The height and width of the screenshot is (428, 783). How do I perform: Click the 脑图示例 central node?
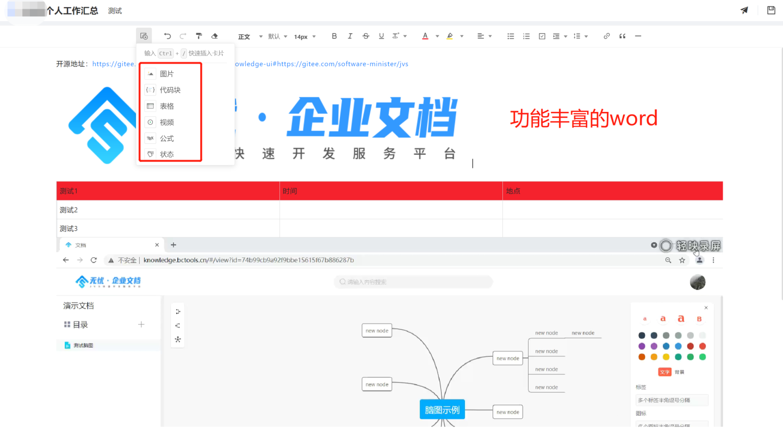[442, 410]
